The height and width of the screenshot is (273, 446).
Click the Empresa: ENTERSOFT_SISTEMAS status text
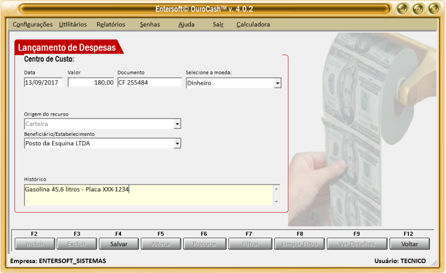pos(58,261)
